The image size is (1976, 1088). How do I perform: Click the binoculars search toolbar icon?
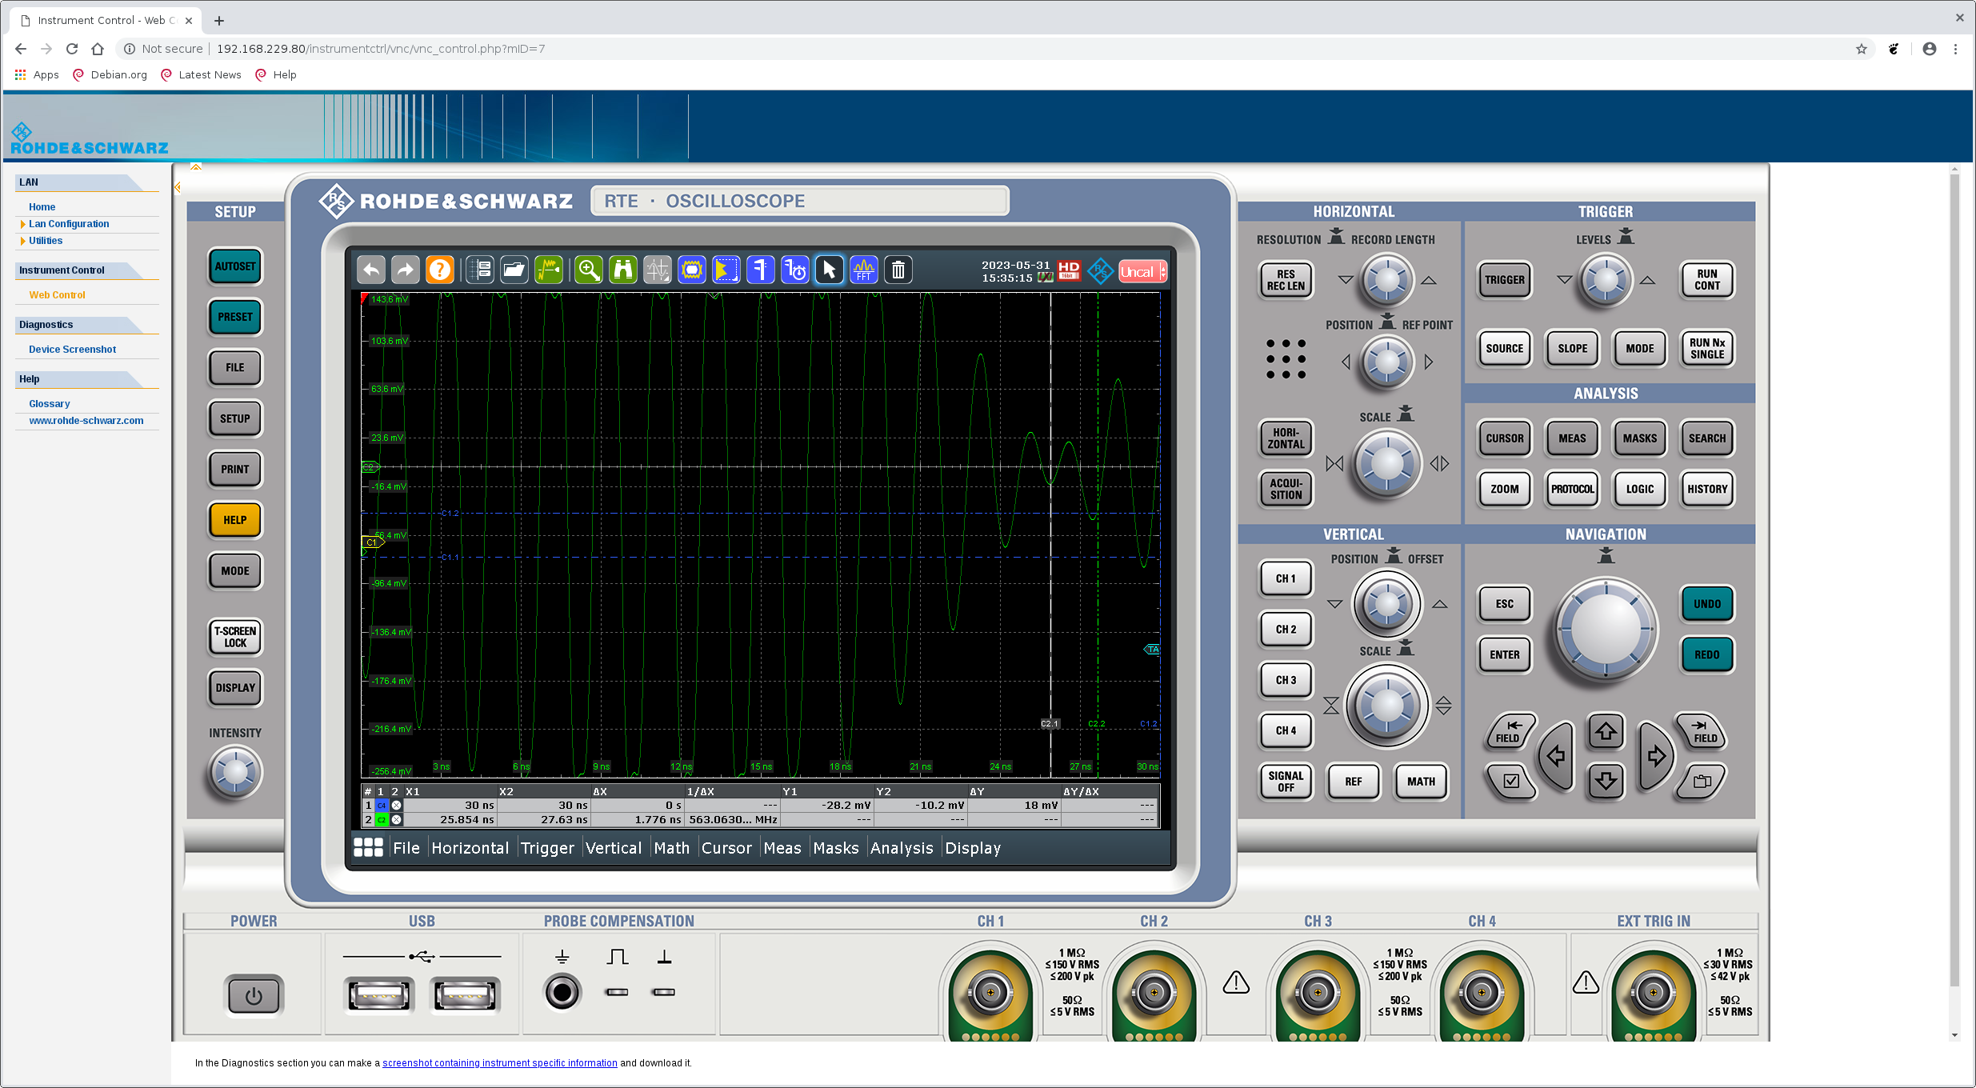(622, 270)
